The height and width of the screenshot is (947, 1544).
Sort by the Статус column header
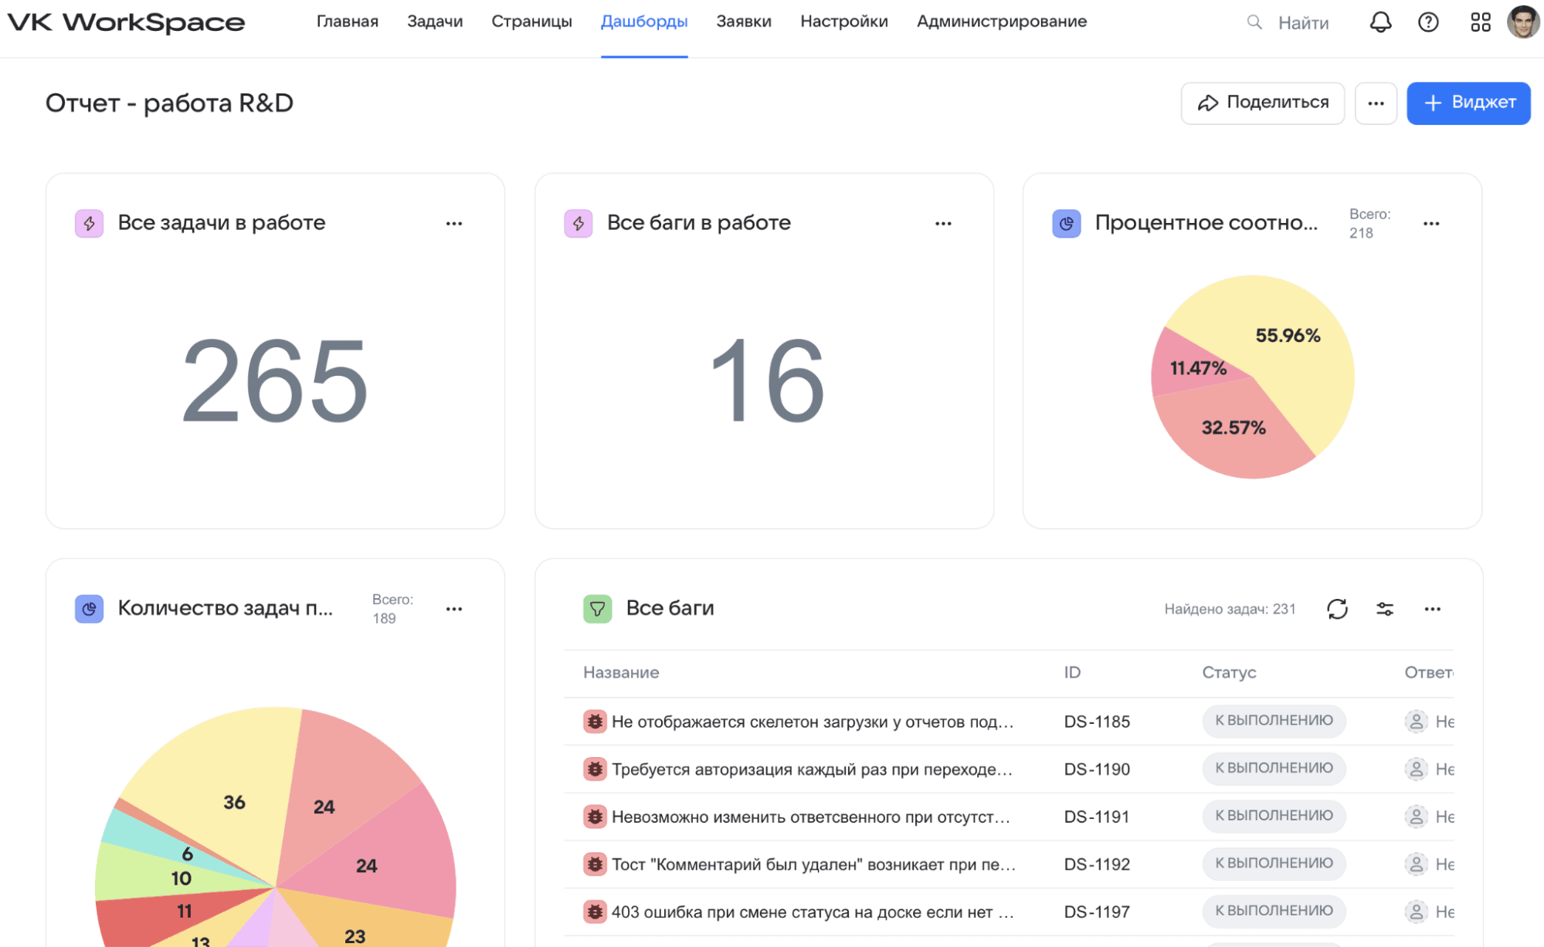pyautogui.click(x=1229, y=672)
